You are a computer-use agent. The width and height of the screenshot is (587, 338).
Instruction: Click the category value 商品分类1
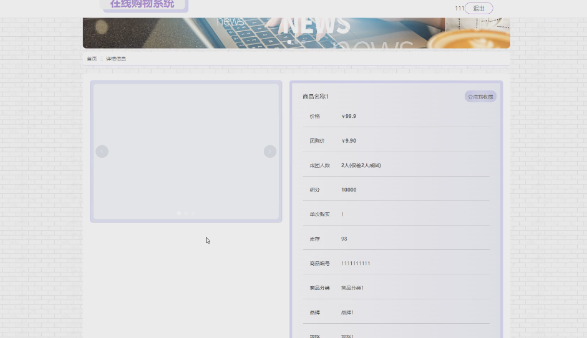point(352,288)
